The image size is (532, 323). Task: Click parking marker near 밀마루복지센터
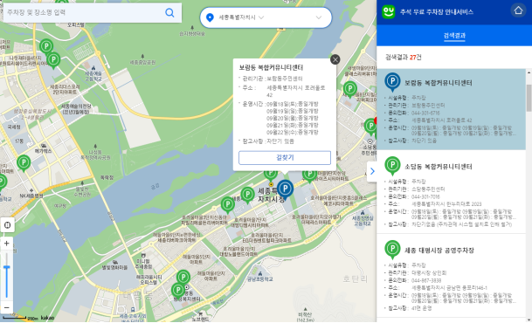[178, 292]
